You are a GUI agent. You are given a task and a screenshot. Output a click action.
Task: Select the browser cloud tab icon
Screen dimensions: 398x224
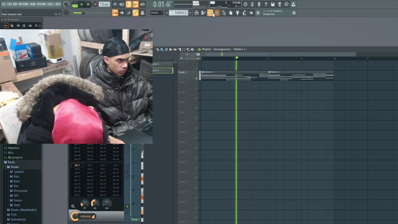click(30, 26)
